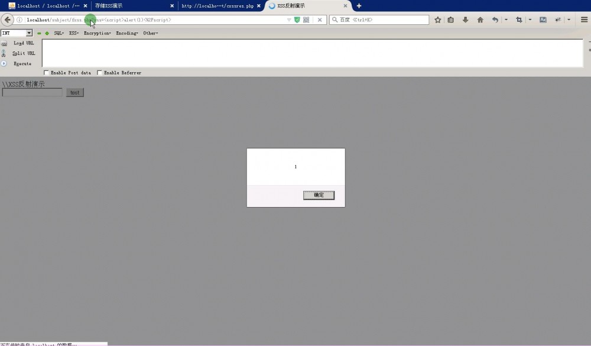591x346 pixels.
Task: Click the downloads arrow icon on the toolbar
Action: (x=465, y=20)
